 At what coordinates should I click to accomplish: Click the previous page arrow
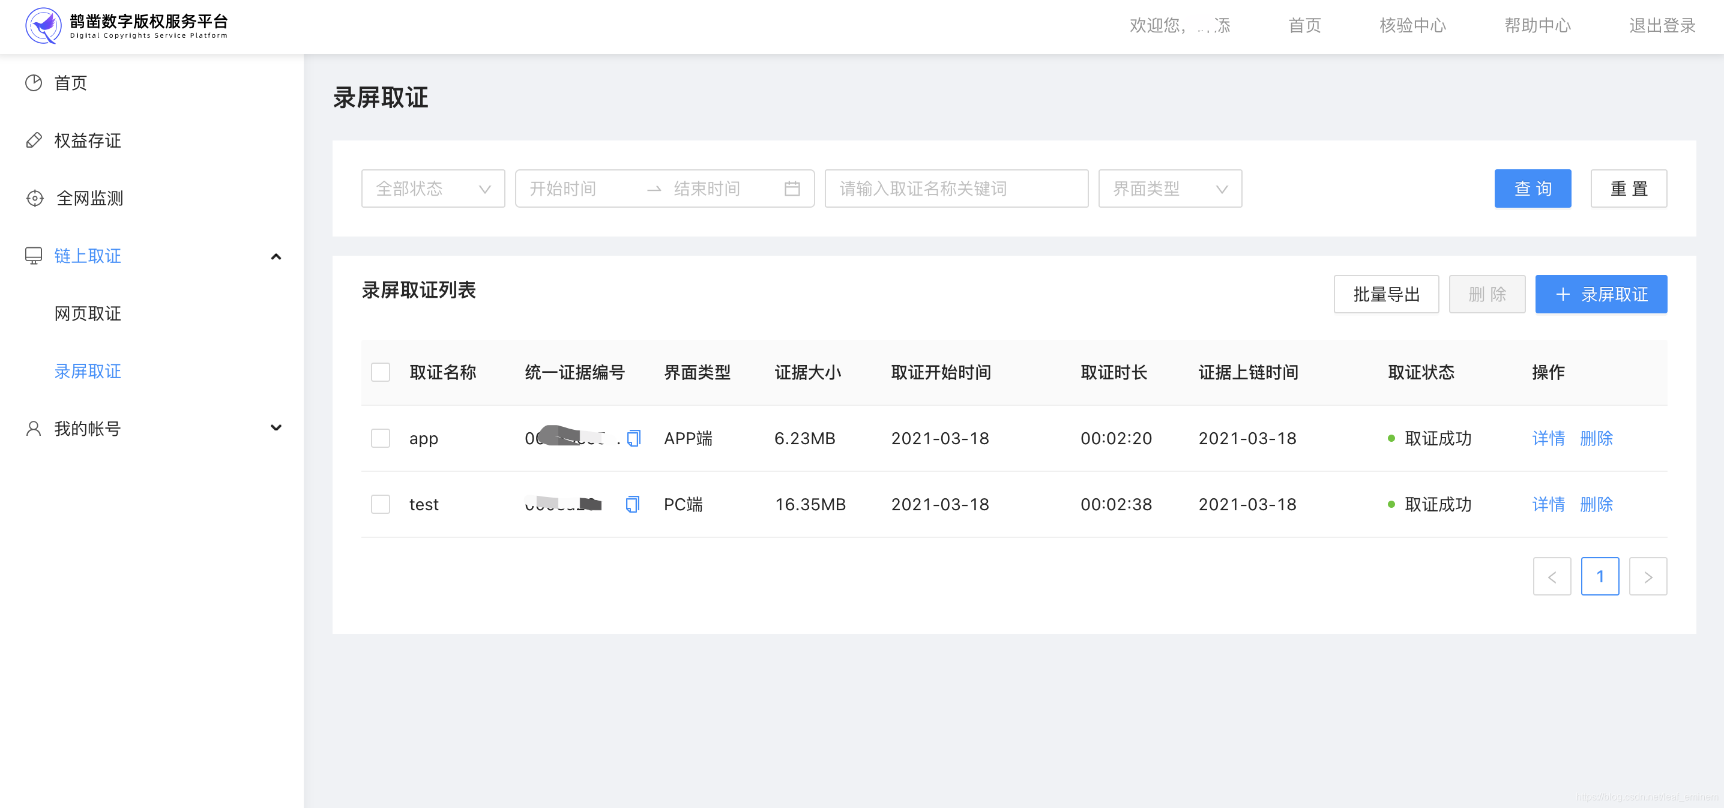coord(1552,576)
